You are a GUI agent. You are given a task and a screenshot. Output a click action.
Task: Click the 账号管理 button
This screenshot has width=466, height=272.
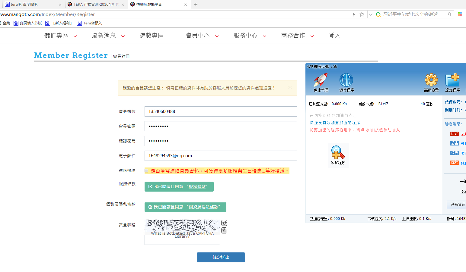click(x=457, y=205)
